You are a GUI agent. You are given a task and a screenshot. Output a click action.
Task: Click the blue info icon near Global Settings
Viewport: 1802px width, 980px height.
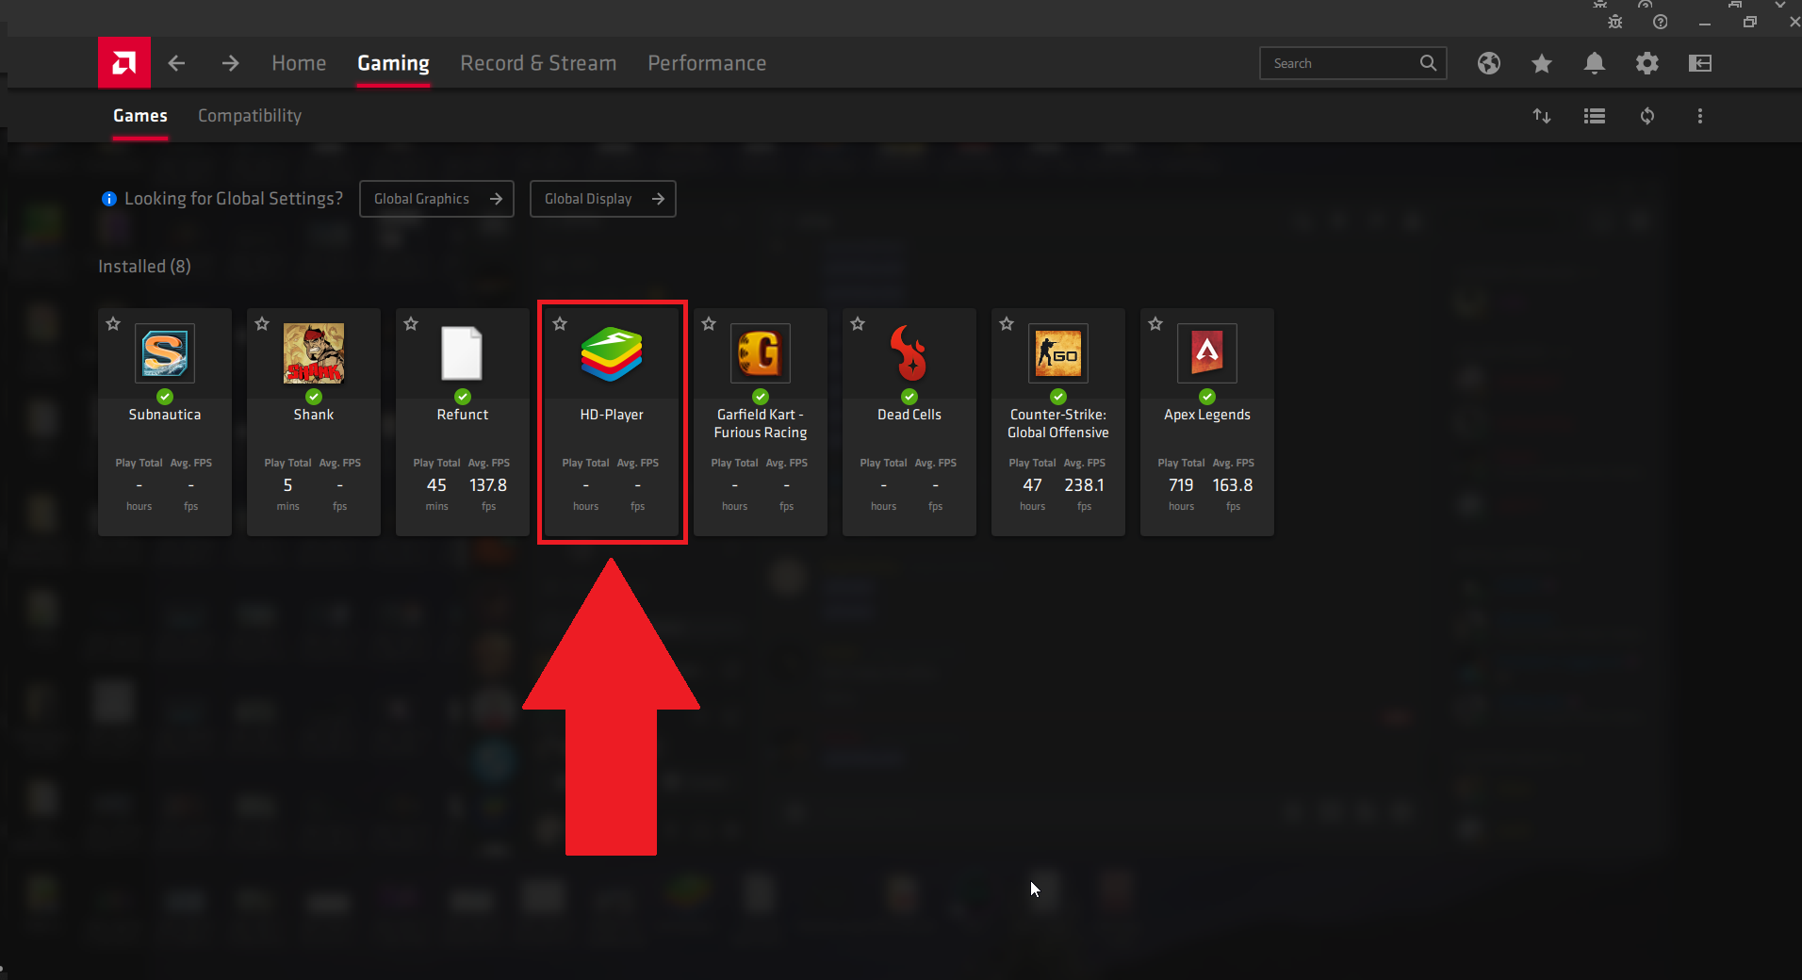(x=109, y=199)
